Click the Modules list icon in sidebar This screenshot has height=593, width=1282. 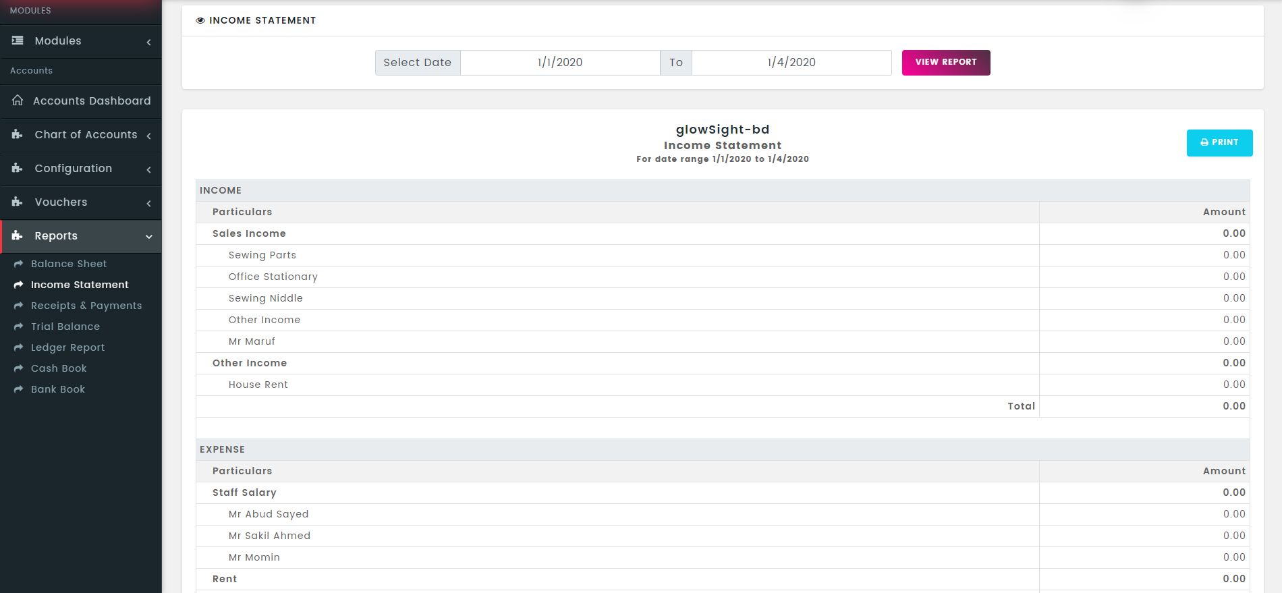coord(18,40)
